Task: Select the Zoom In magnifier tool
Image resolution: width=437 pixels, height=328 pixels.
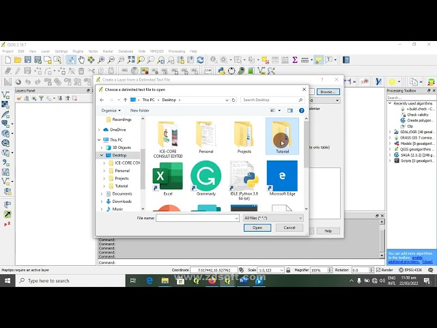Action: (x=101, y=59)
